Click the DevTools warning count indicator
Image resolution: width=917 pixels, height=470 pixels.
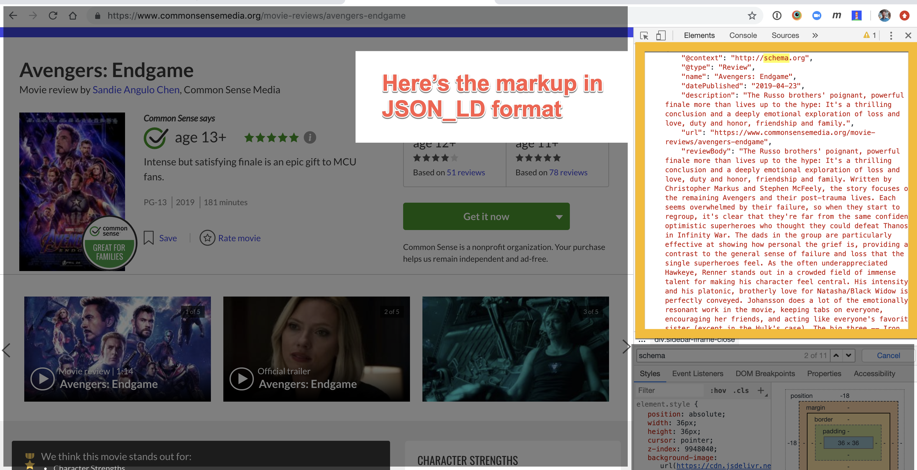[870, 35]
